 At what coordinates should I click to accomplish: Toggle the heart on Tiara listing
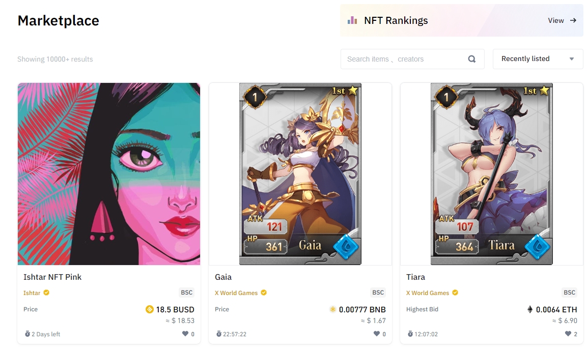point(568,334)
